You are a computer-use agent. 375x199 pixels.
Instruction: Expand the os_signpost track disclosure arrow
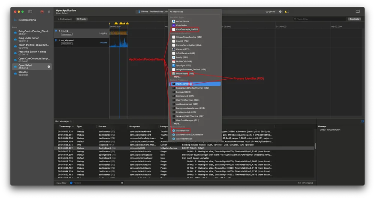pos(59,40)
